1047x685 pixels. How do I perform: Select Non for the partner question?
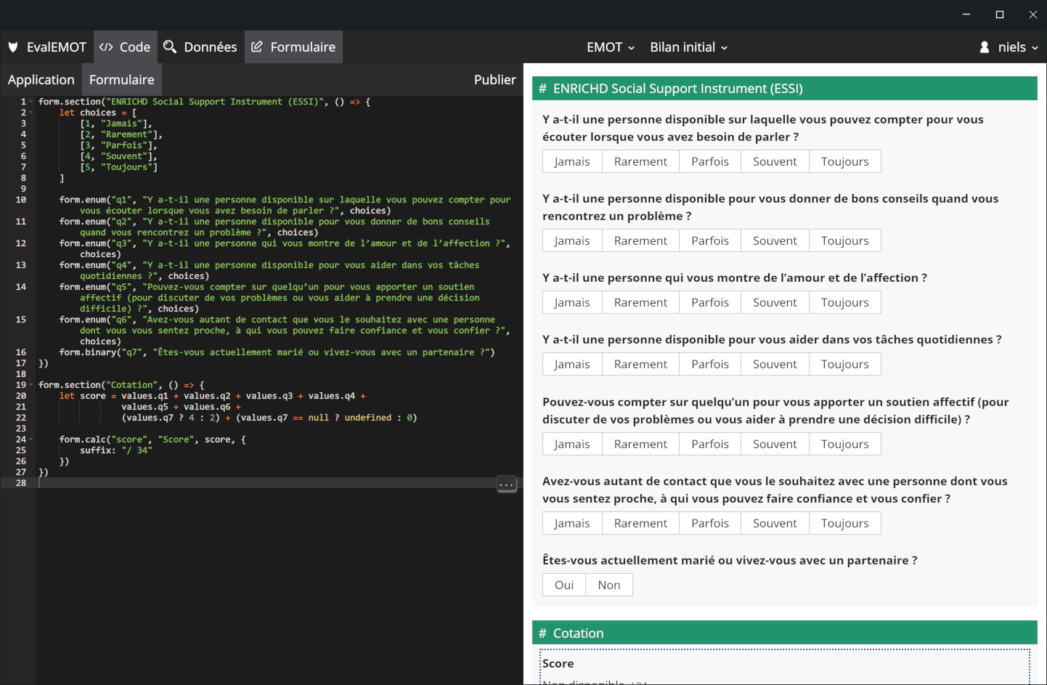tap(608, 585)
